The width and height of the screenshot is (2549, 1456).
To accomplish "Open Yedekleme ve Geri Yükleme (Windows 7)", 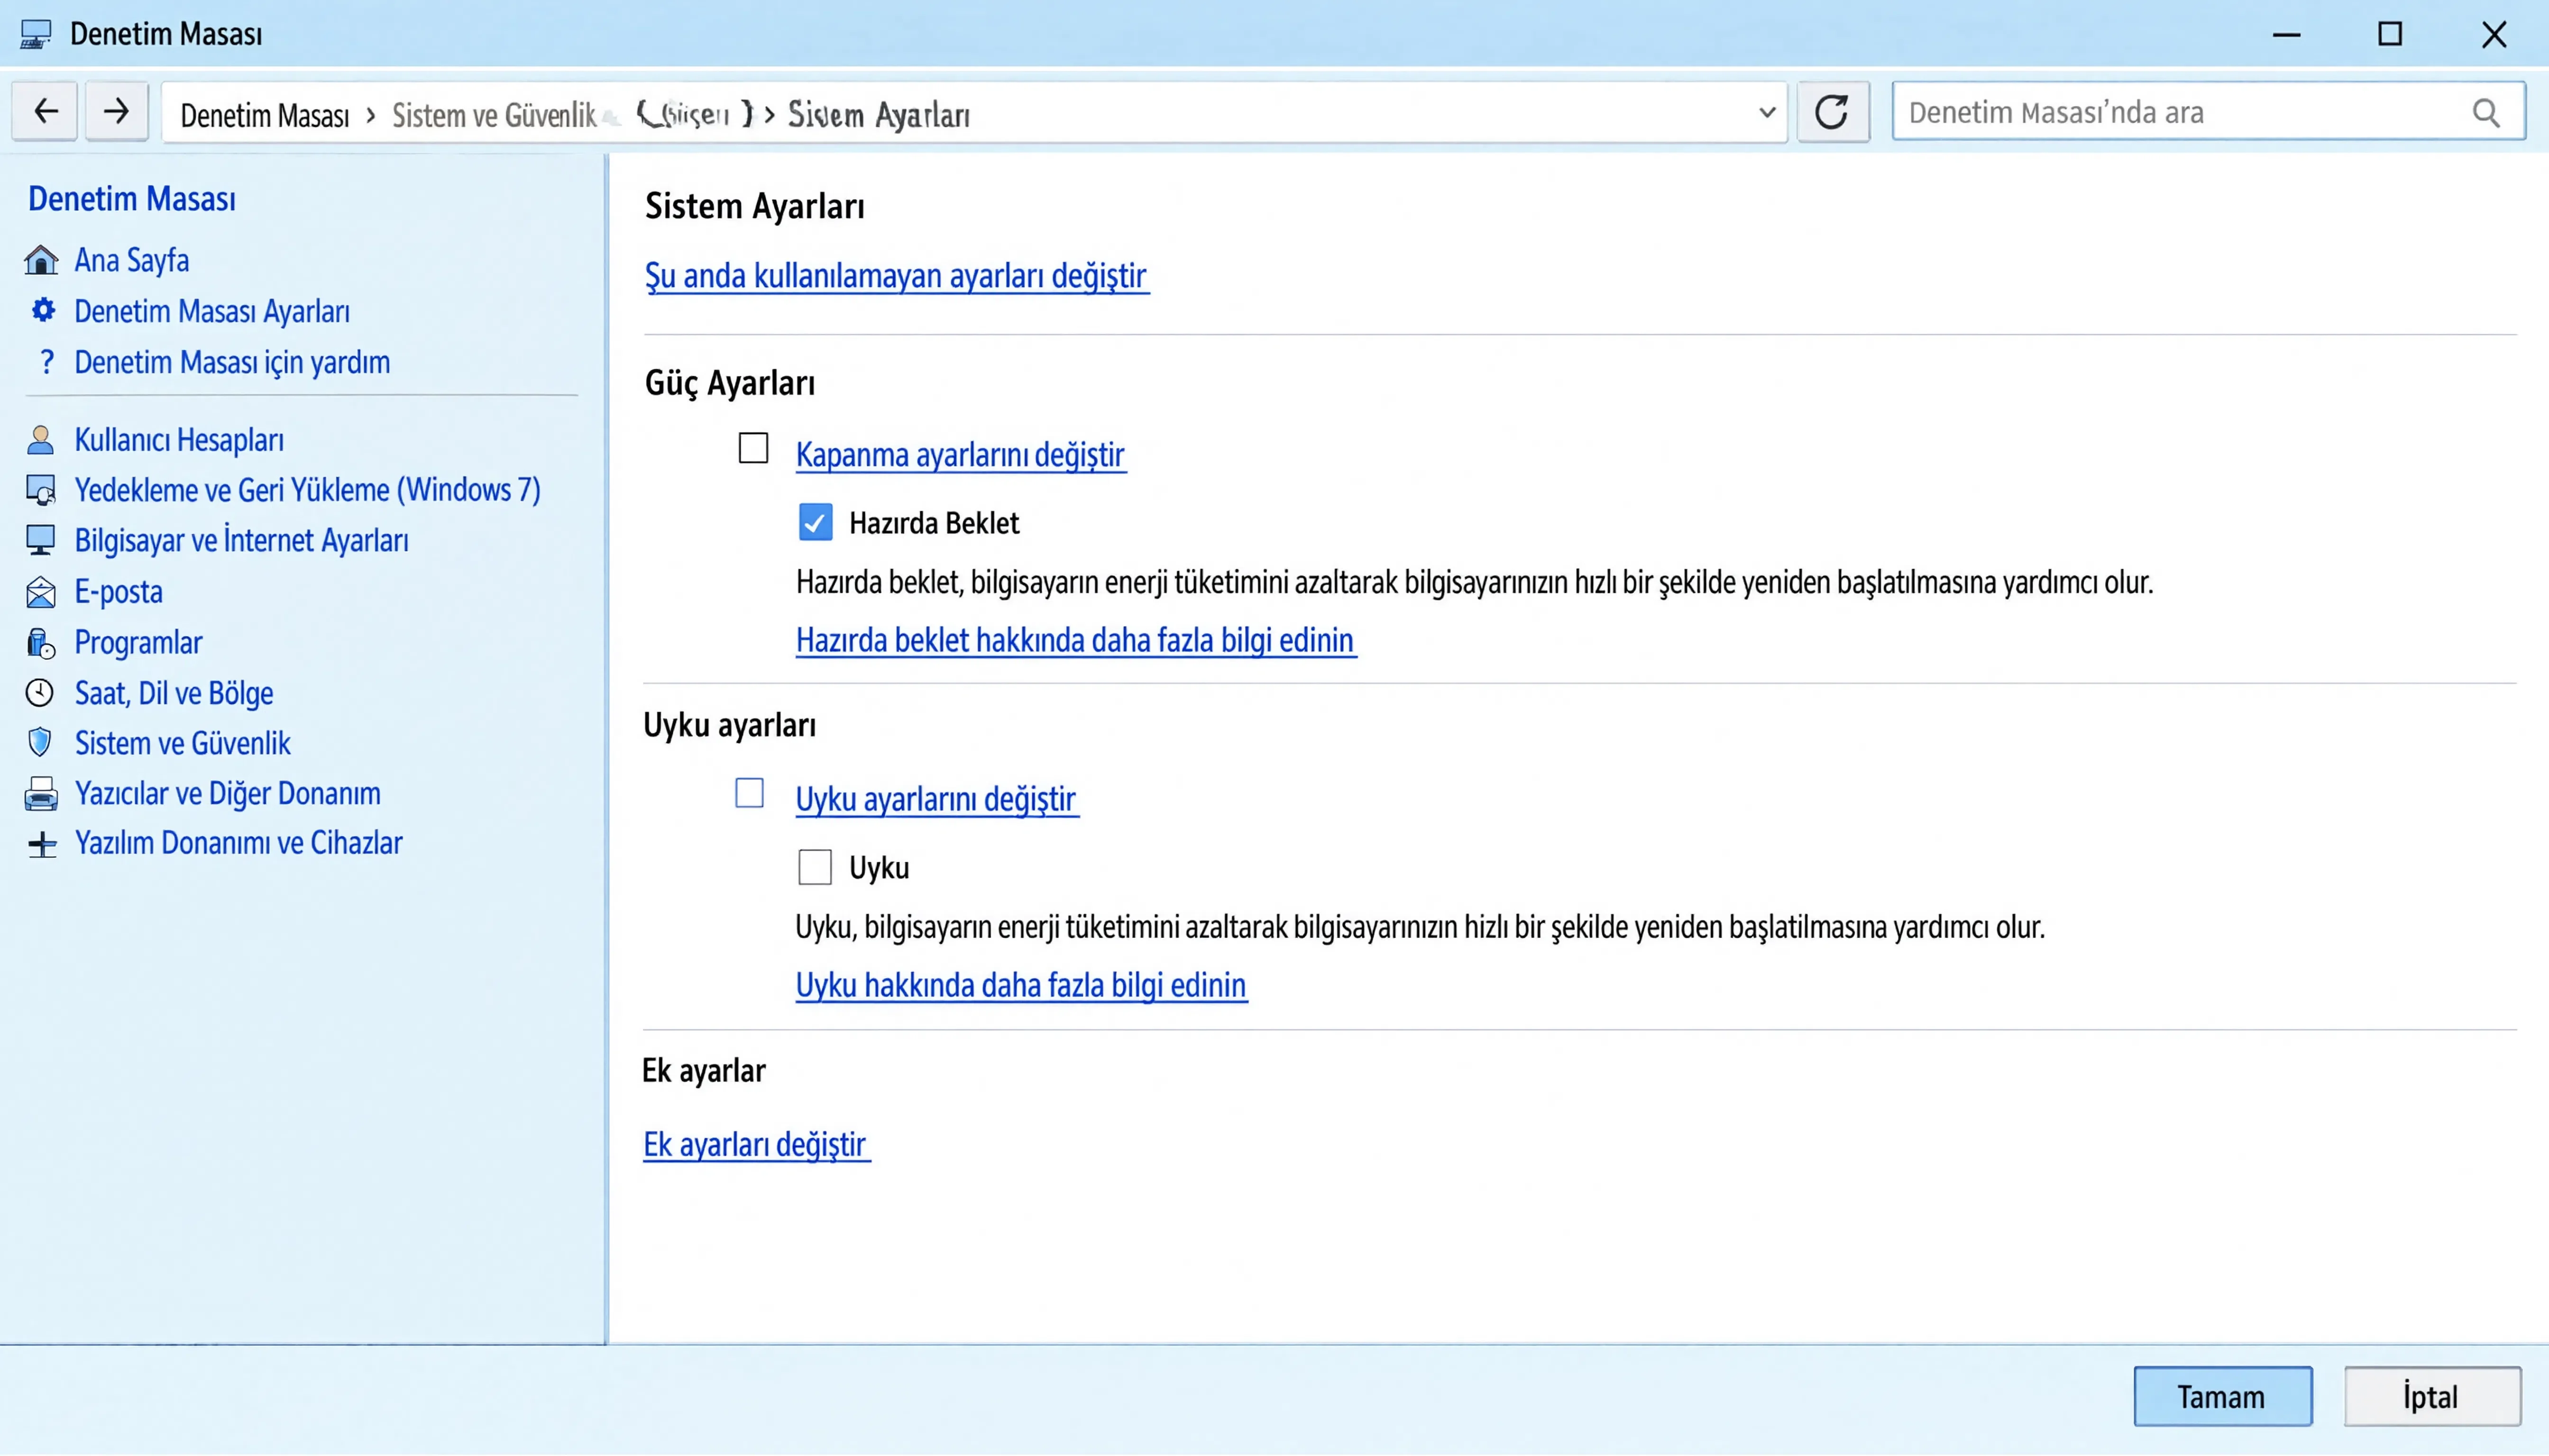I will pos(307,490).
